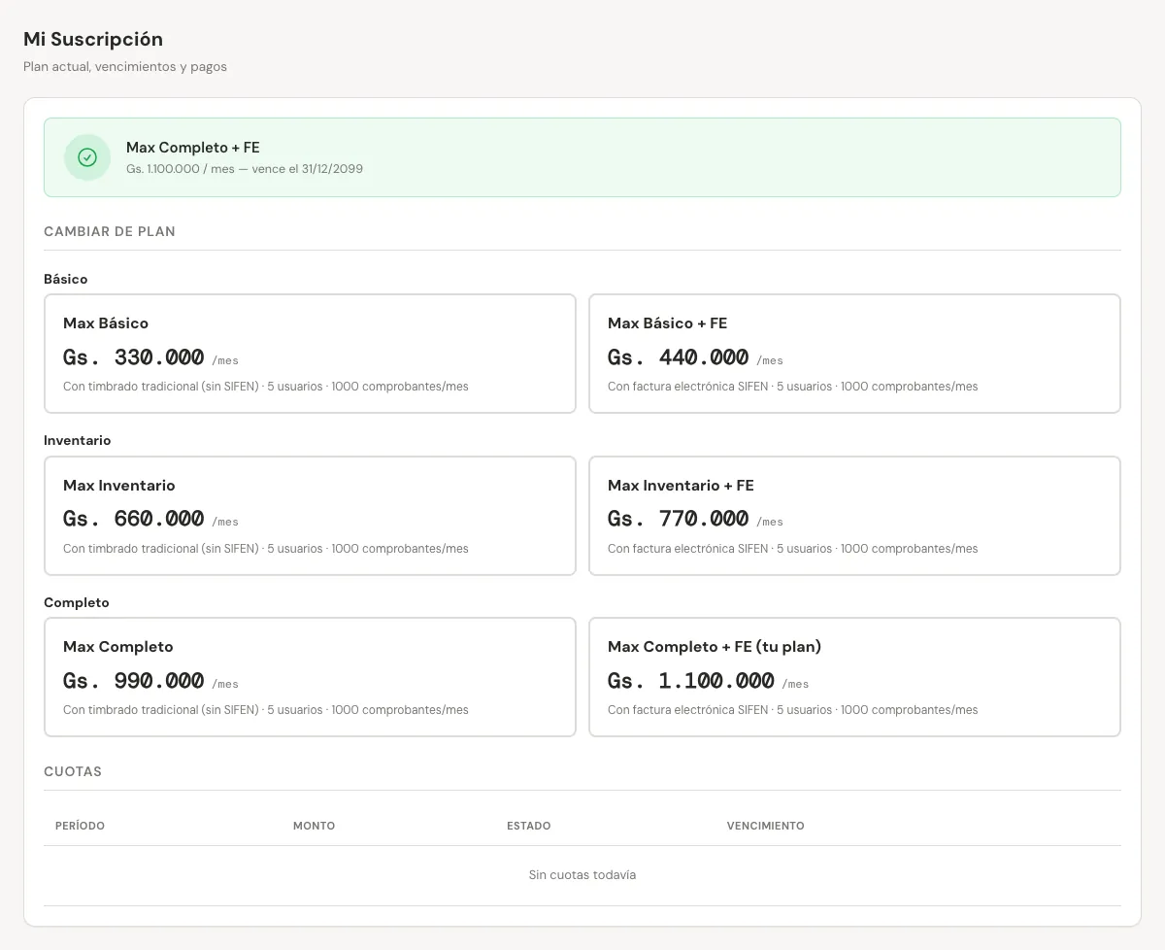Click the 'Gs. 990.000' price
1165x950 pixels.
[134, 681]
